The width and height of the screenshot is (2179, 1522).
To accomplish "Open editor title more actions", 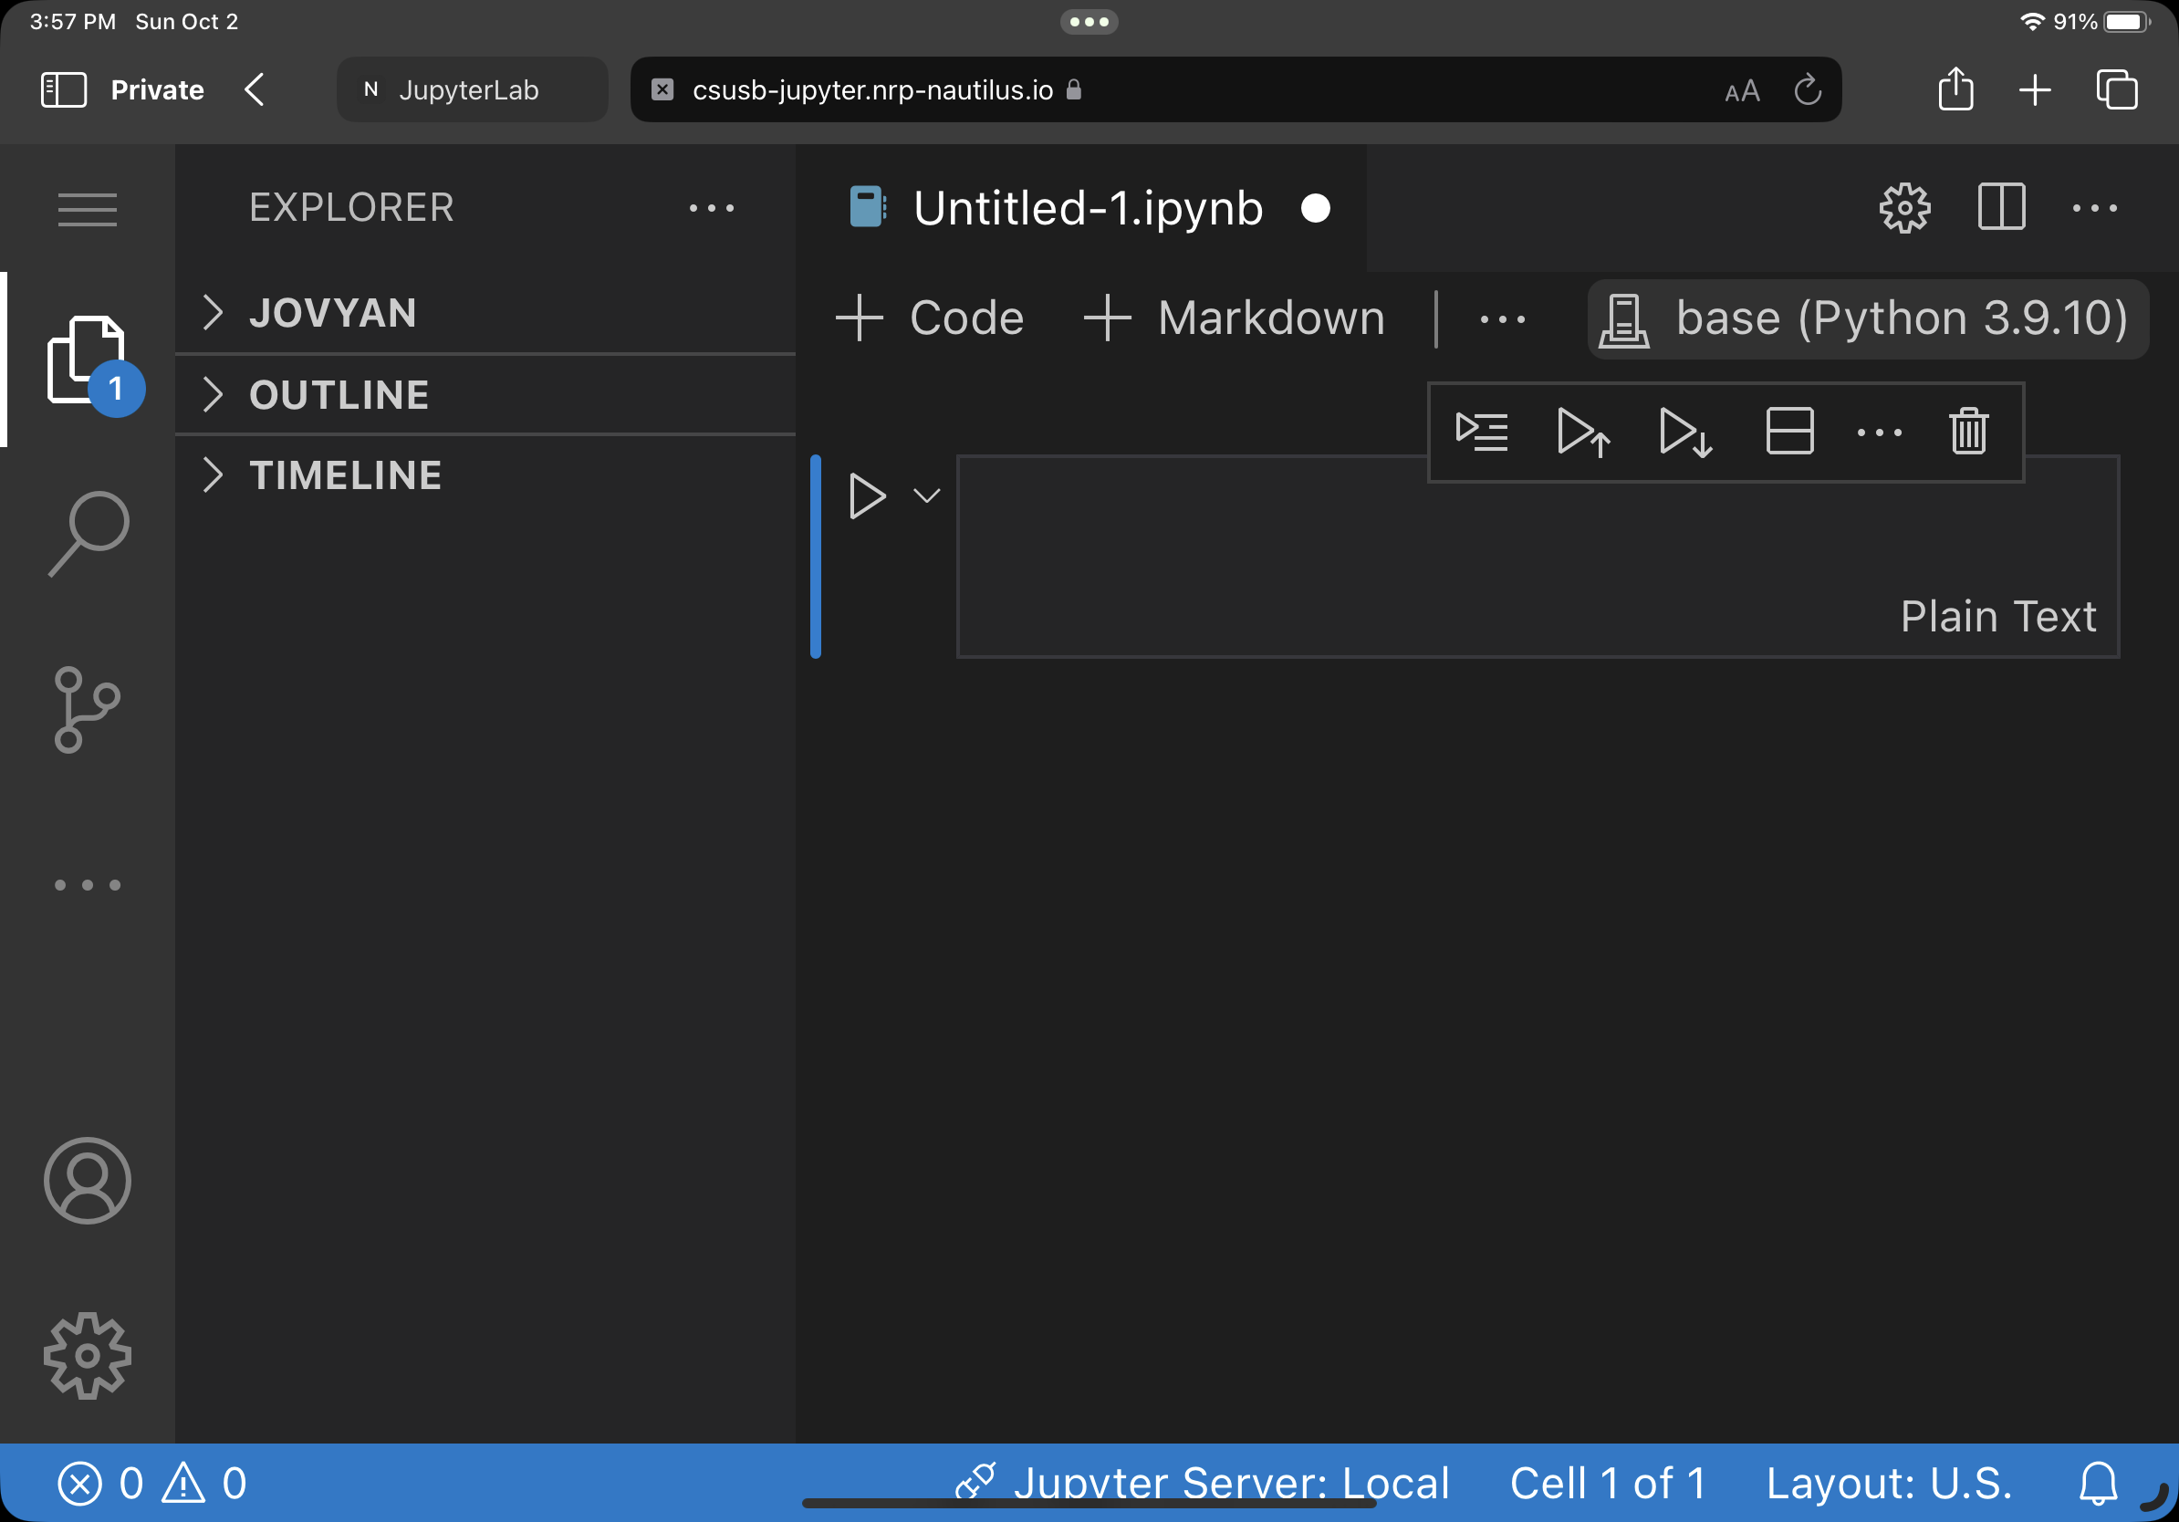I will (x=2094, y=208).
